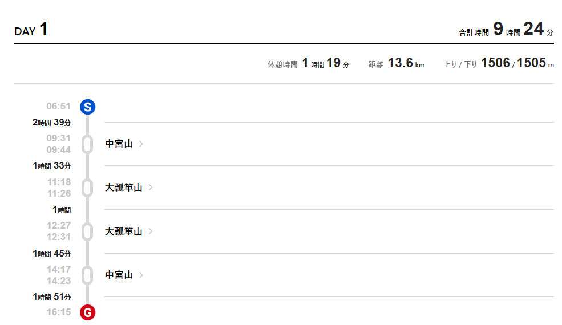This screenshot has height=325, width=562.
Task: Select the waypoint marker at 11:18 arrival
Action: (x=87, y=188)
